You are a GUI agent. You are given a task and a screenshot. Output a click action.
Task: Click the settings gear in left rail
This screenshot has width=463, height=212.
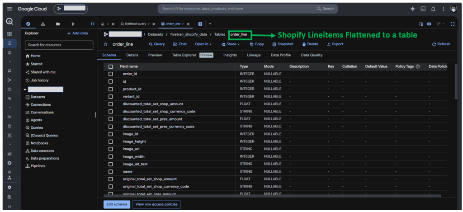pyautogui.click(x=9, y=187)
